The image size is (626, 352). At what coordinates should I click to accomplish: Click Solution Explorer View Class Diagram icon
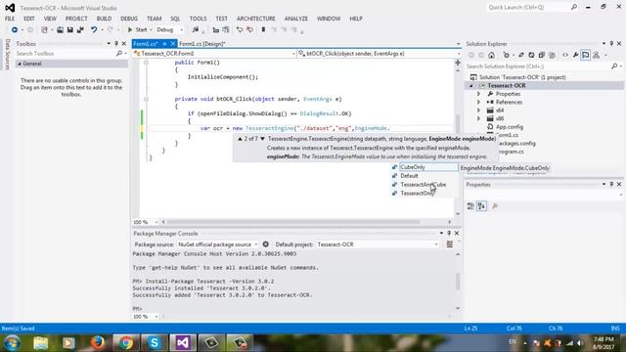click(x=596, y=55)
